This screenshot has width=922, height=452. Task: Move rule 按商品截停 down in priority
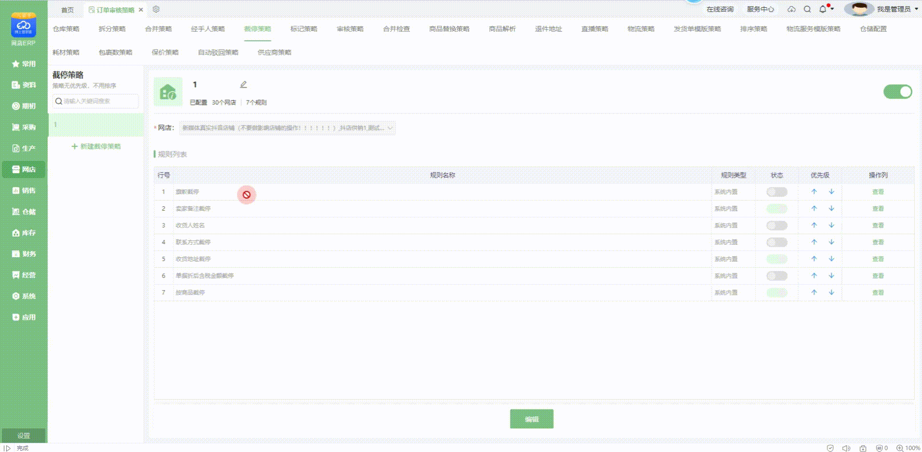click(831, 292)
